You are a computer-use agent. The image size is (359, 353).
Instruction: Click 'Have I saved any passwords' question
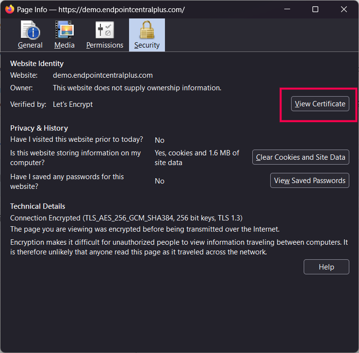tap(67, 182)
